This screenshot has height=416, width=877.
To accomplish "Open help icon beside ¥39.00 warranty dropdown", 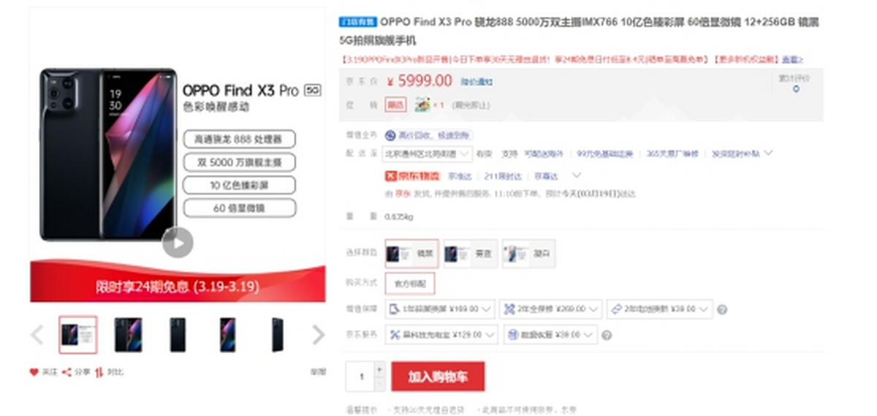I will click(722, 309).
